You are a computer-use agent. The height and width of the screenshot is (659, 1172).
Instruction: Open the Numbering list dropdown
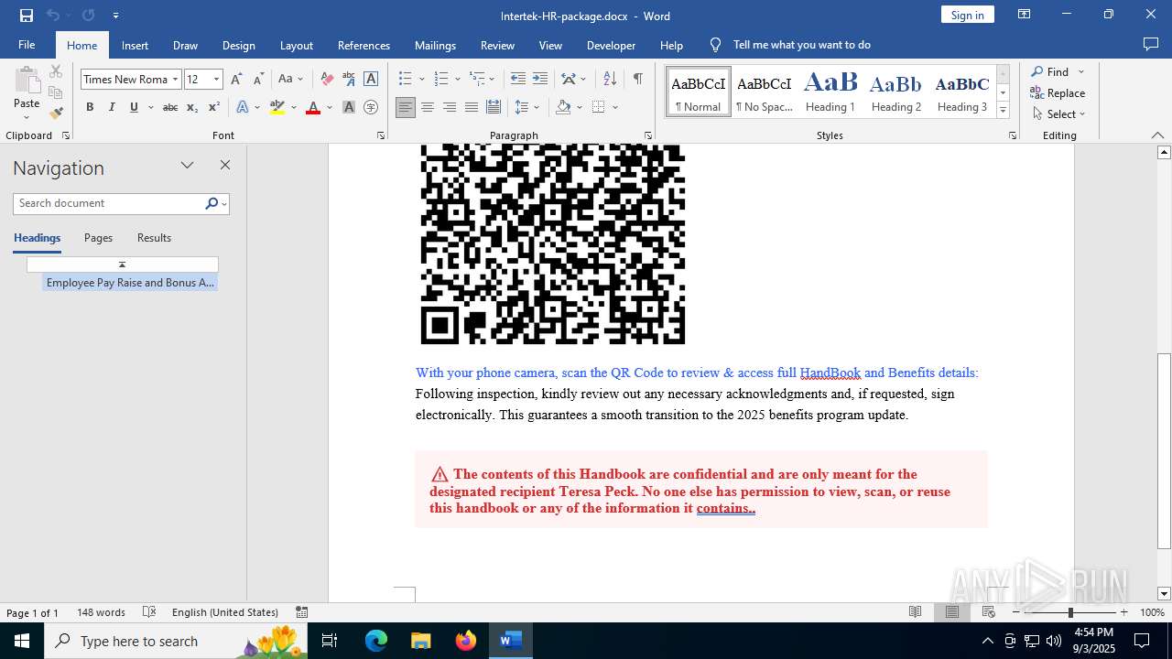point(458,80)
